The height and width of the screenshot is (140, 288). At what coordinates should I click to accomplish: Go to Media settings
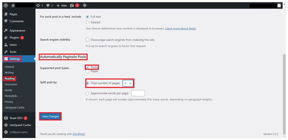pos(9,90)
